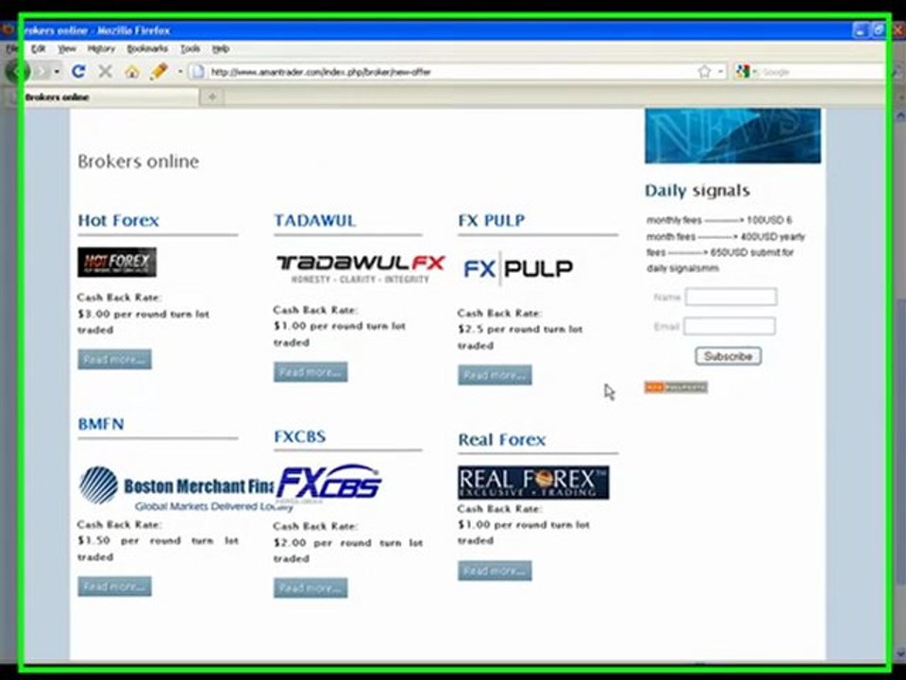Click the Brokers online page heading
The image size is (906, 680).
pos(138,161)
